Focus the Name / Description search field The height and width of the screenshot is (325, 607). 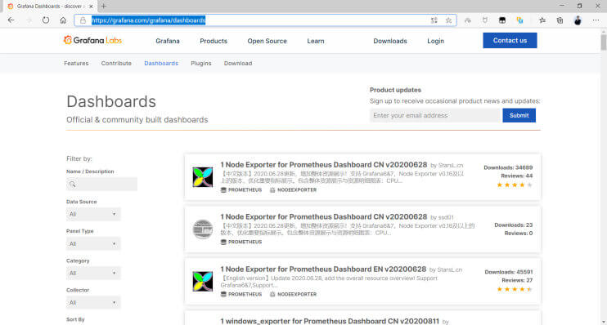coord(101,185)
